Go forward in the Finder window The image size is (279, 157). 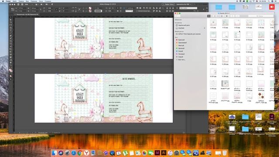point(179,16)
